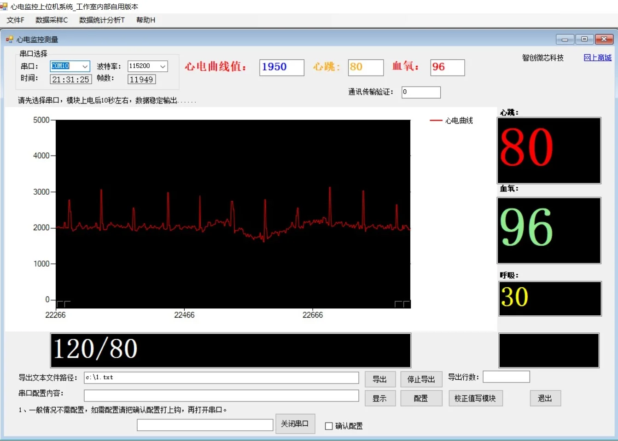Click the 显示 display button
This screenshot has width=618, height=441.
[x=380, y=398]
